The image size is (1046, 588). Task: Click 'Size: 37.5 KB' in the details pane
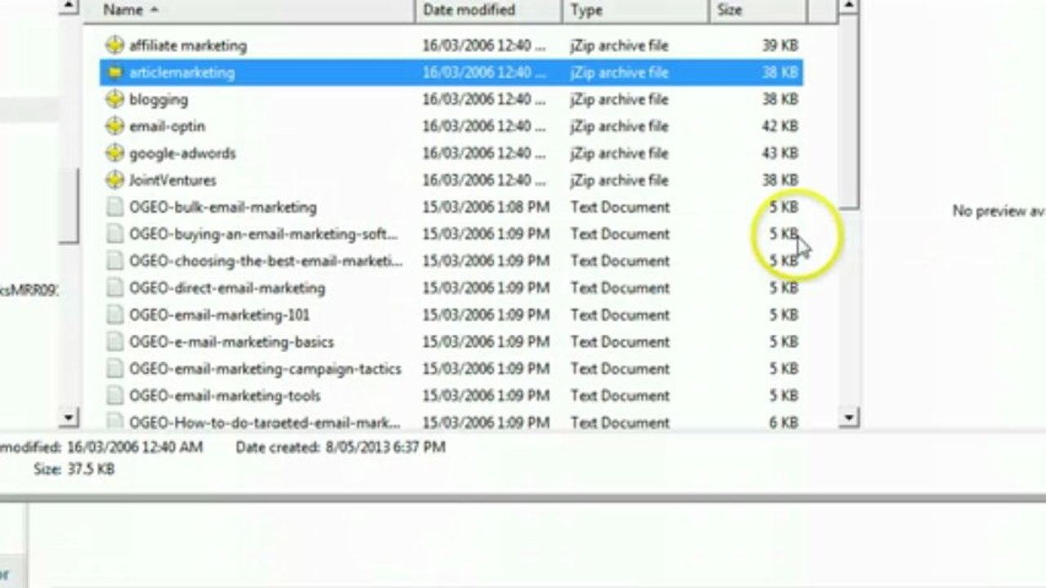(74, 470)
